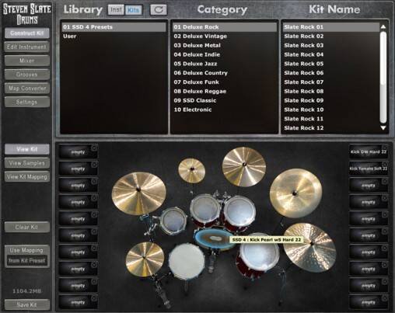395x313 pixels.
Task: Click the Clear Kit button
Action: tap(27, 227)
